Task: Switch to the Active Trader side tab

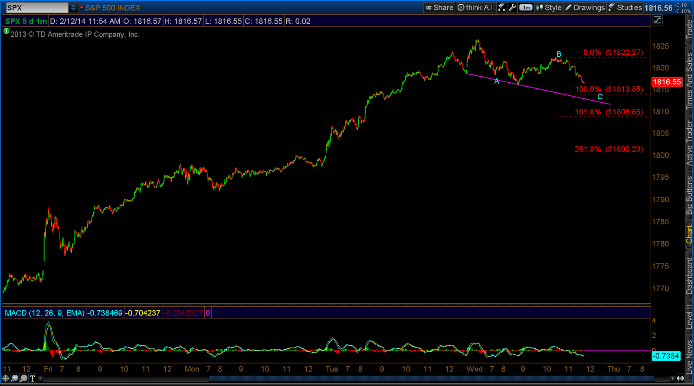Action: coord(689,143)
